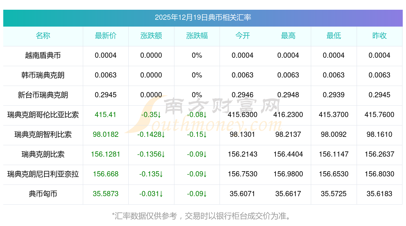Click the 涨跌幅 column header

[197, 36]
